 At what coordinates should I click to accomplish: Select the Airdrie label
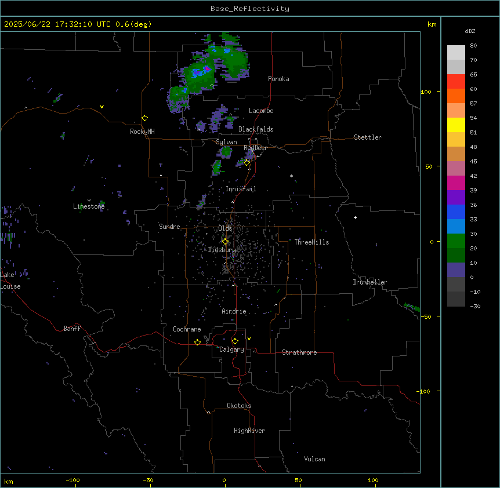(234, 311)
